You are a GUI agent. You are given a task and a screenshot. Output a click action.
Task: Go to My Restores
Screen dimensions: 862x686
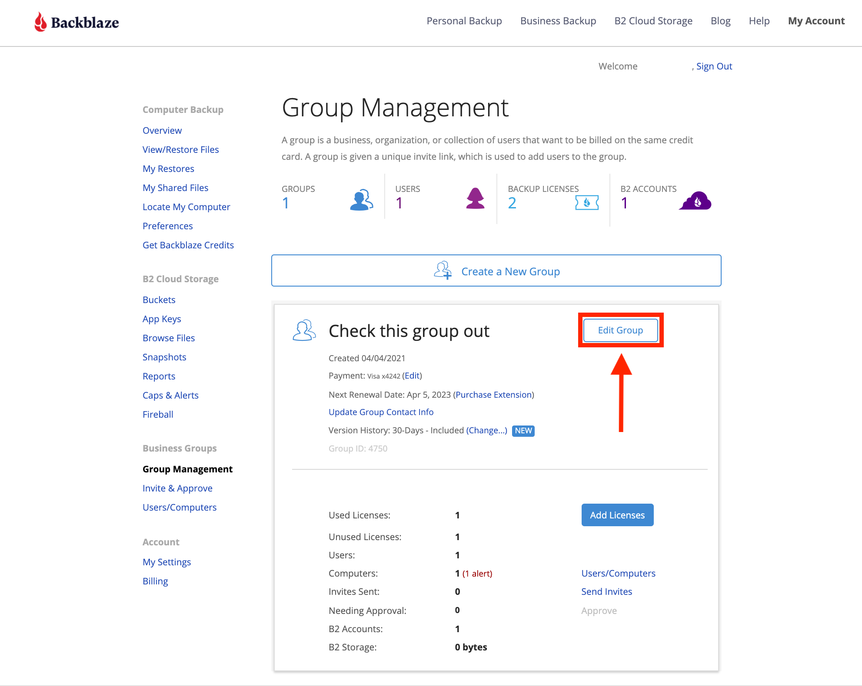[x=168, y=168]
